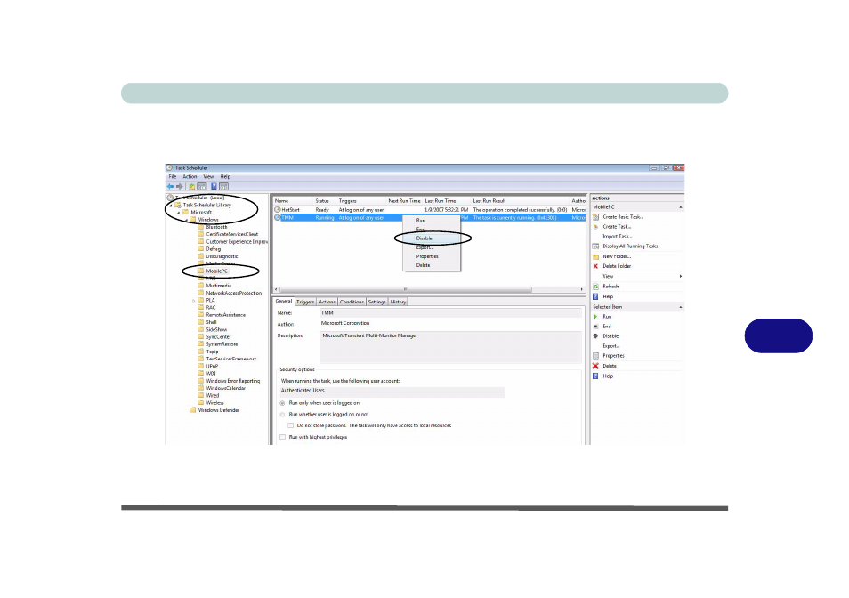Screen dimensions: 849x598
Task: Click the green Run arrow icon under Selected Item
Action: click(x=595, y=317)
